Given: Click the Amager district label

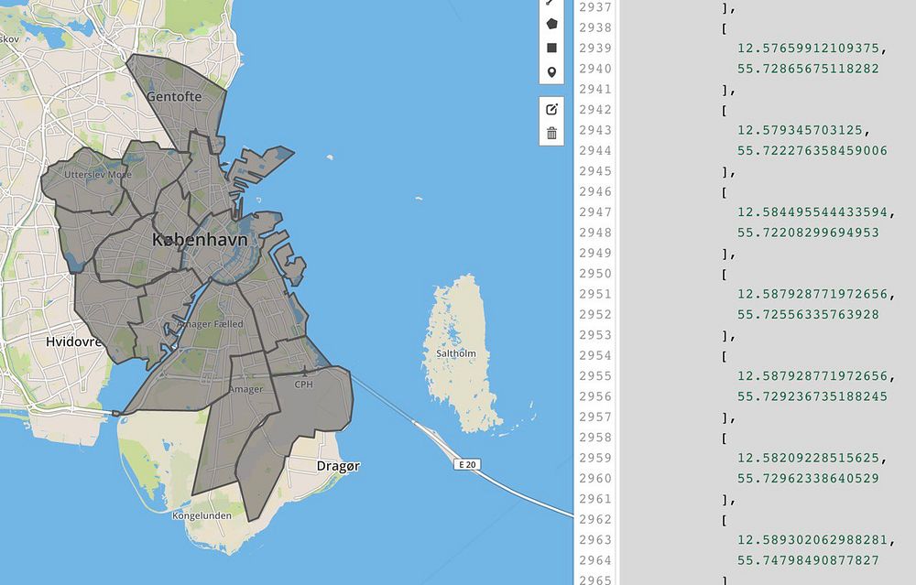Looking at the screenshot, I should click(x=245, y=389).
